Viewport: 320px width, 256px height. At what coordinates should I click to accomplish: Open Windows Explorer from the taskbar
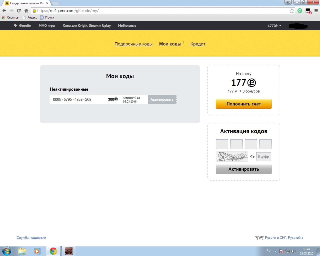(x=22, y=251)
